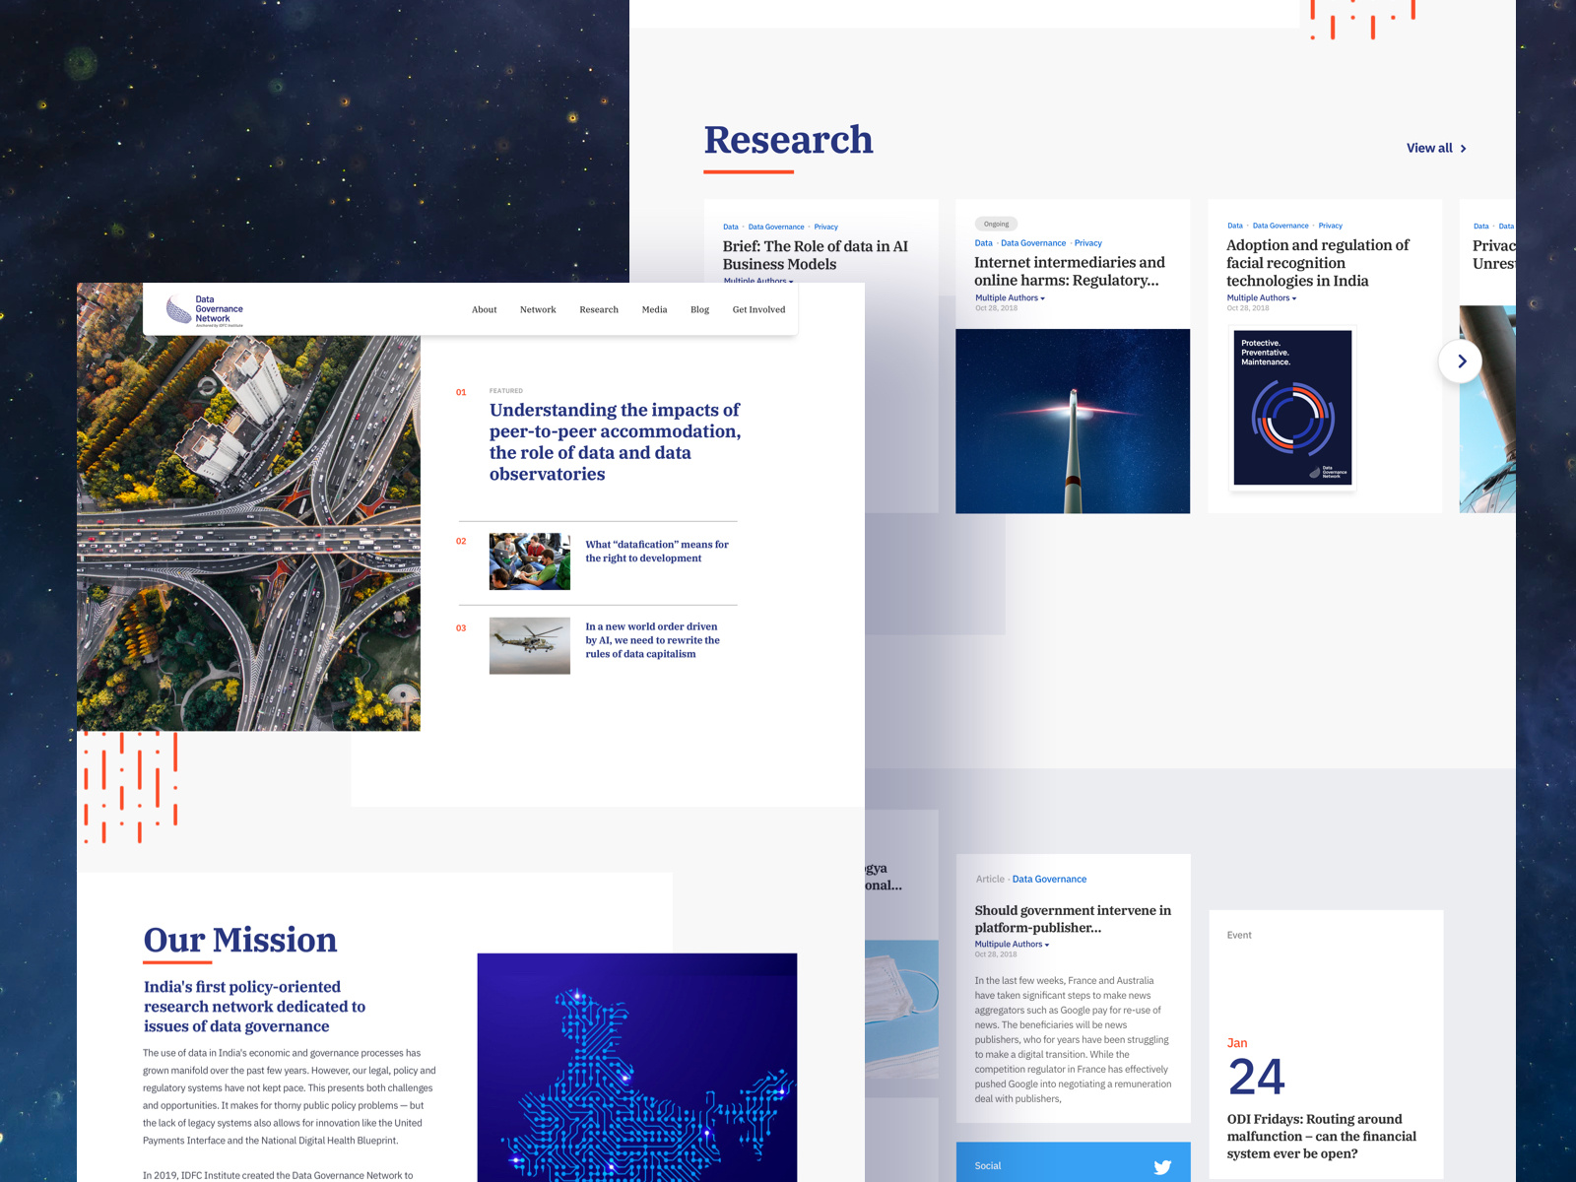Expand Multiple Authors under Internet intermediaries

[1010, 297]
